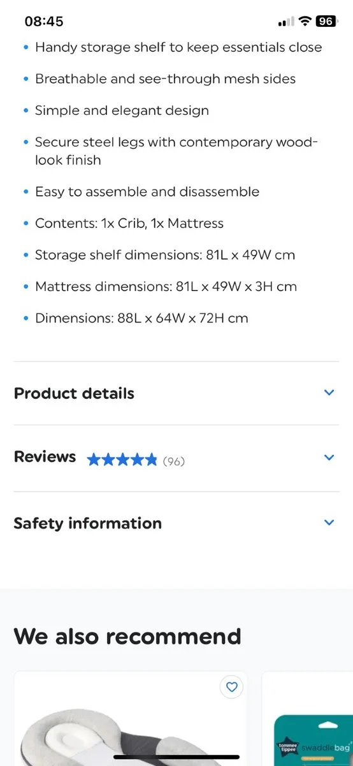
Task: Tap the cellular signal bars icon
Action: pos(285,22)
